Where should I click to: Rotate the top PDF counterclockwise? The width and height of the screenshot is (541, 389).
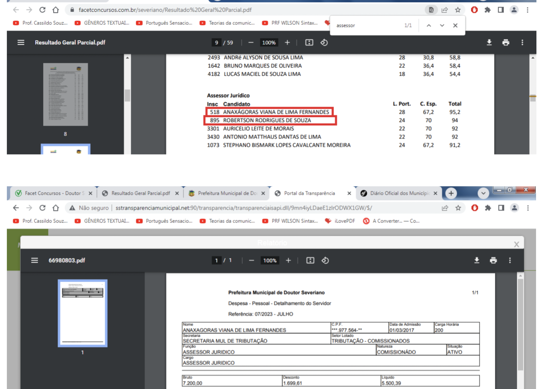pos(324,42)
